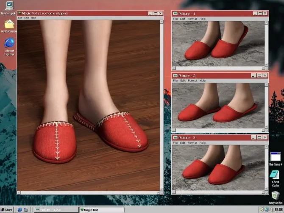Click scroll-up arrow in Picture - 1 window
This screenshot has width=284, height=213.
click(x=267, y=23)
